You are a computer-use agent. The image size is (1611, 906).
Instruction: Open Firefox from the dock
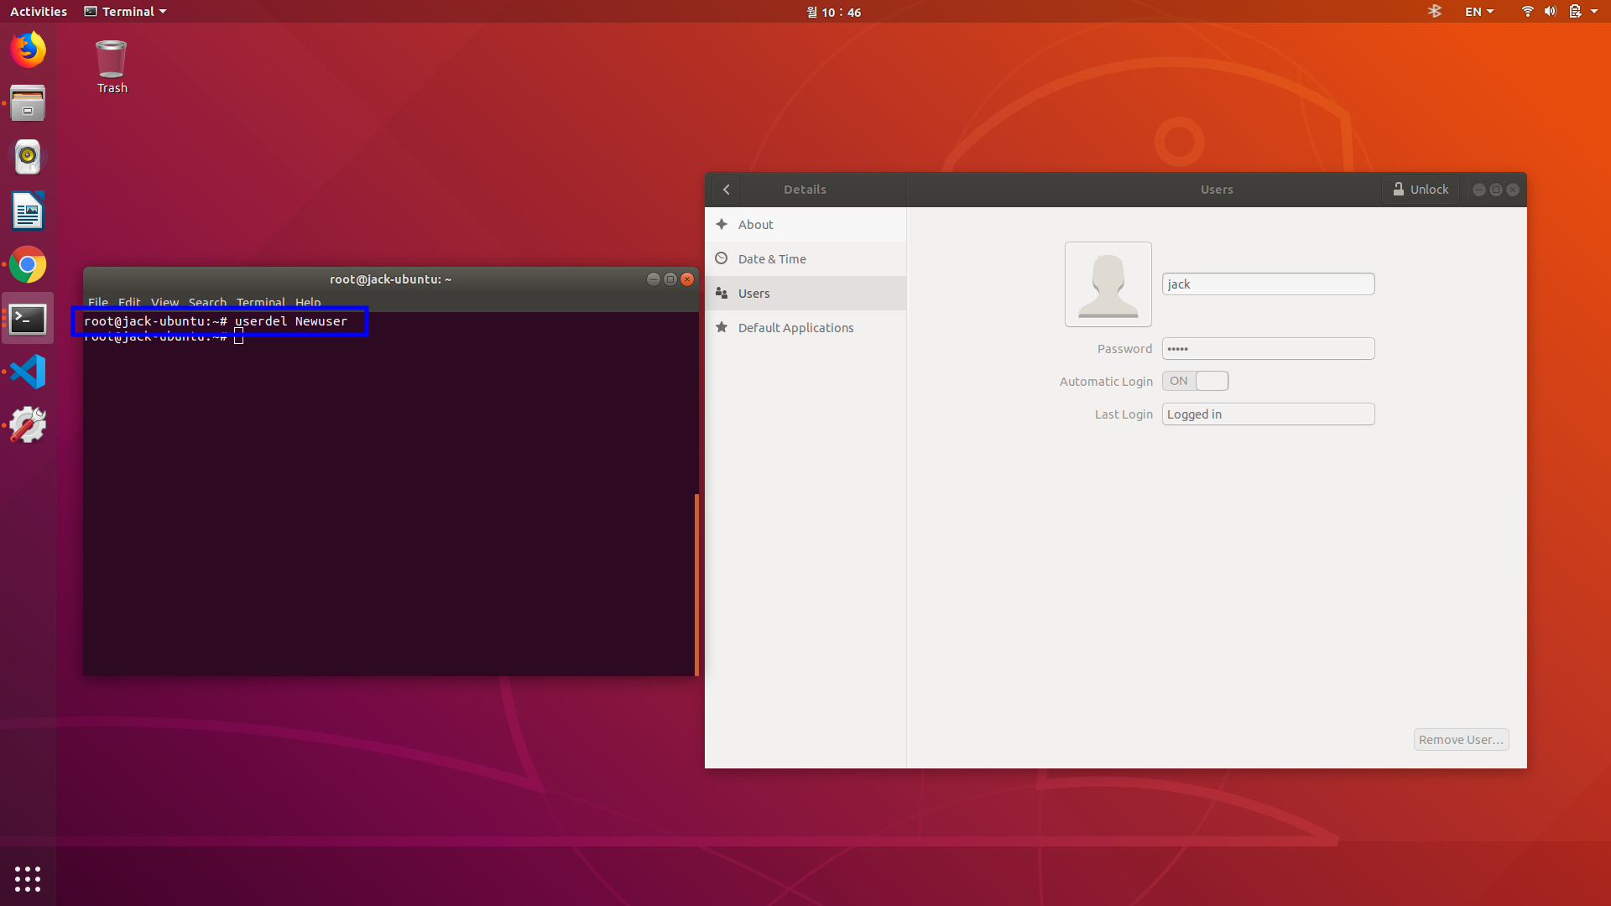click(28, 49)
